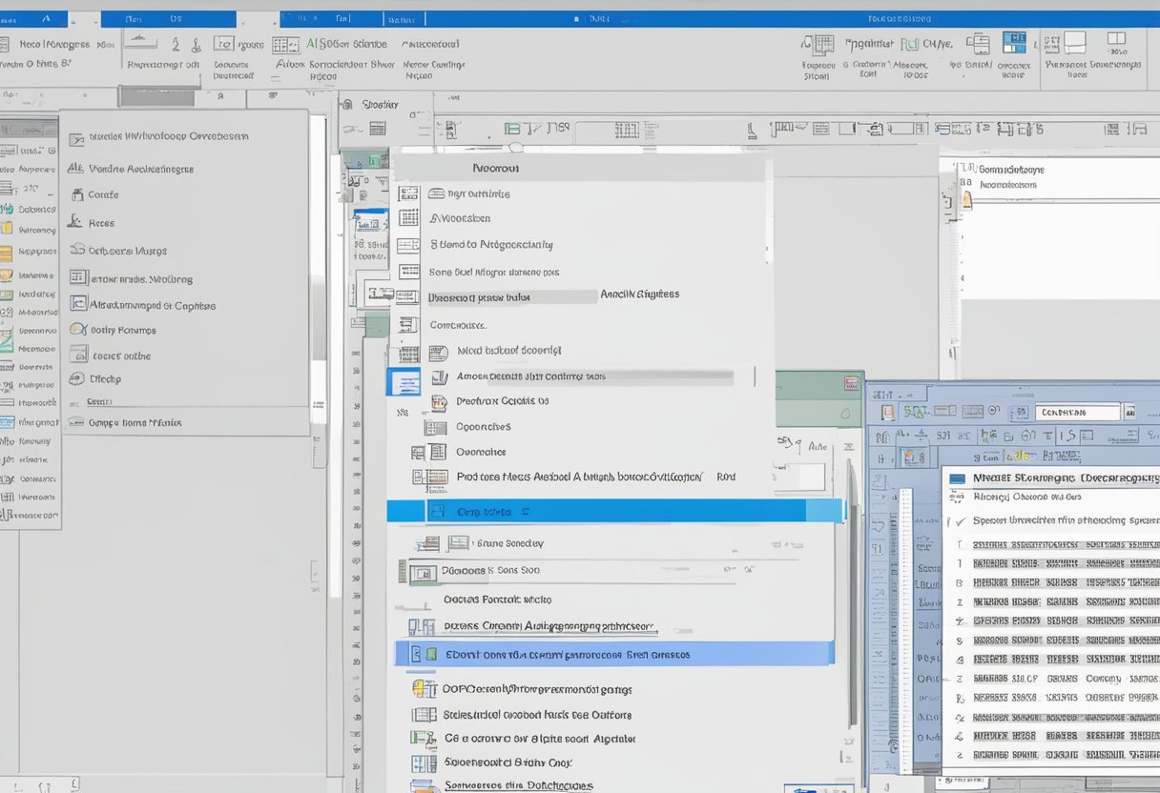Click the table icon in top ribbon
This screenshot has width=1160, height=793.
(284, 45)
